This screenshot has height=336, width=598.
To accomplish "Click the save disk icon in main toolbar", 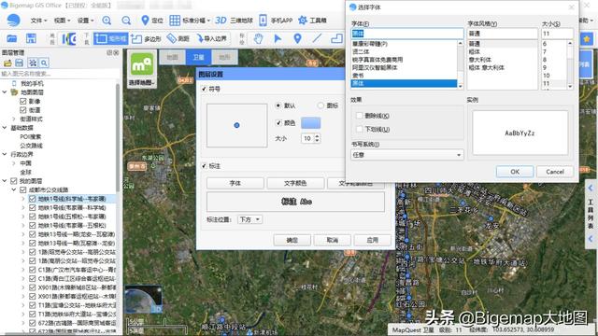I will (x=31, y=38).
